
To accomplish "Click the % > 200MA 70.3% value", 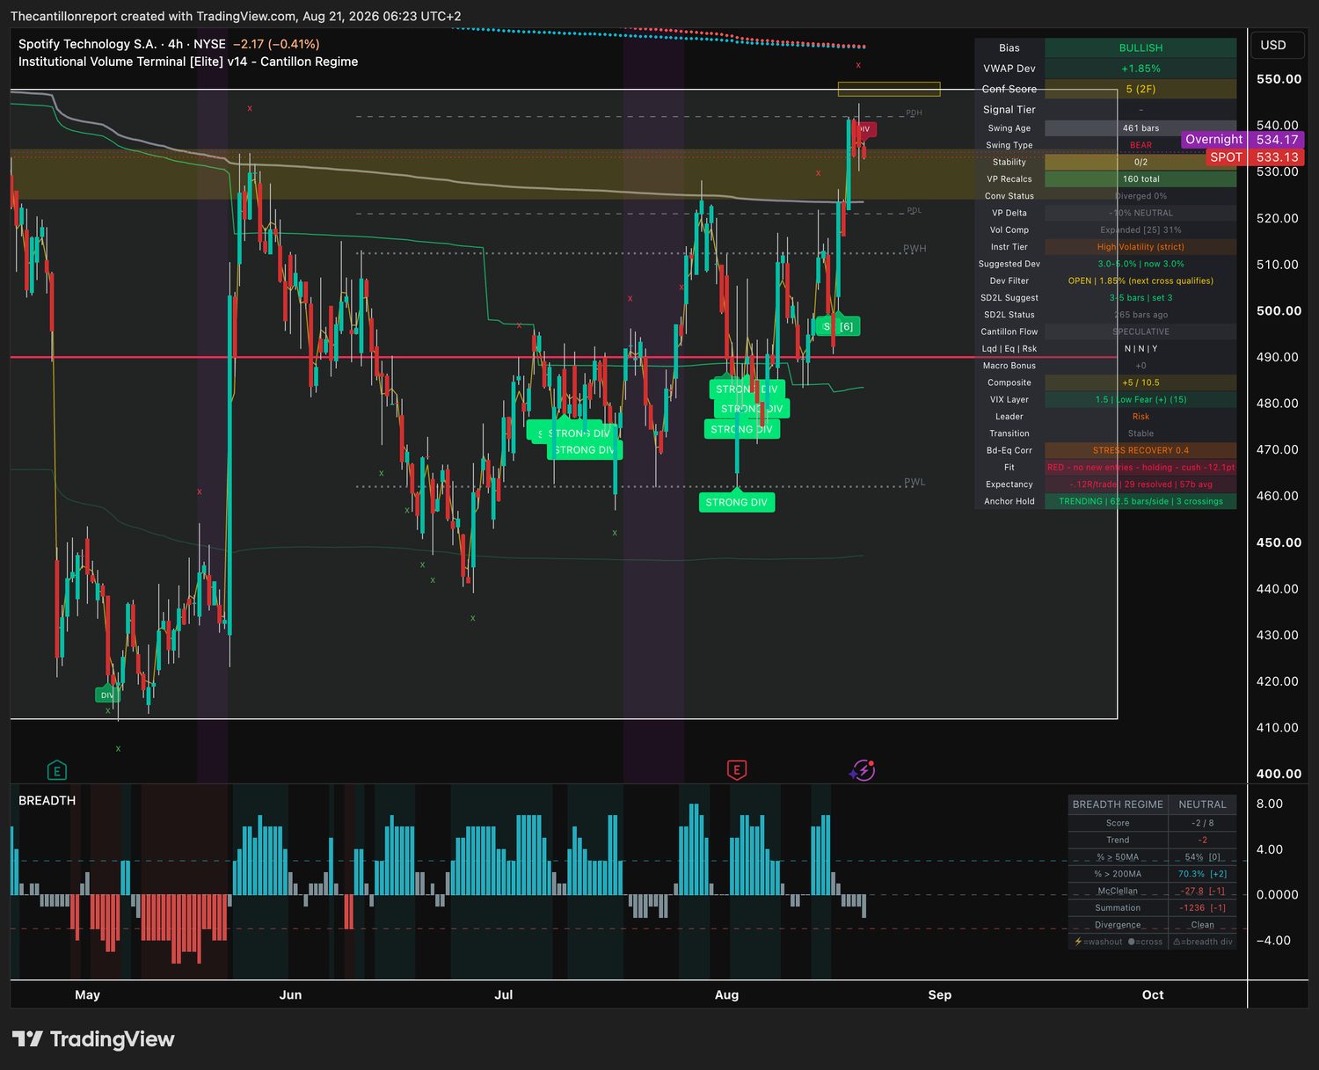I will 1202,874.
